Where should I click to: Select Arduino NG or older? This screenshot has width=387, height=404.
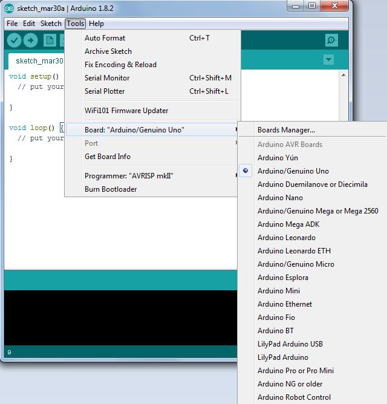click(x=313, y=384)
